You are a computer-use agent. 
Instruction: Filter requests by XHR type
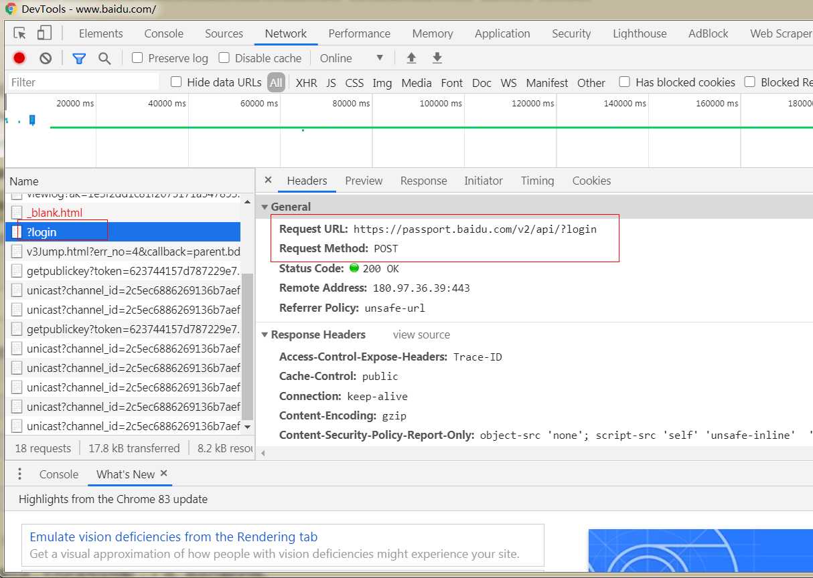pyautogui.click(x=306, y=83)
